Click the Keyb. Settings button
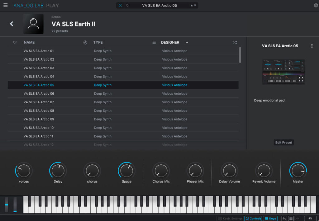Viewport: 319px width, 221px height. pos(231,219)
